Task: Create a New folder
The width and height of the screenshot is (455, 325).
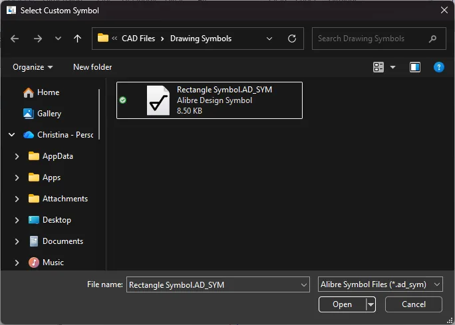Action: point(92,67)
